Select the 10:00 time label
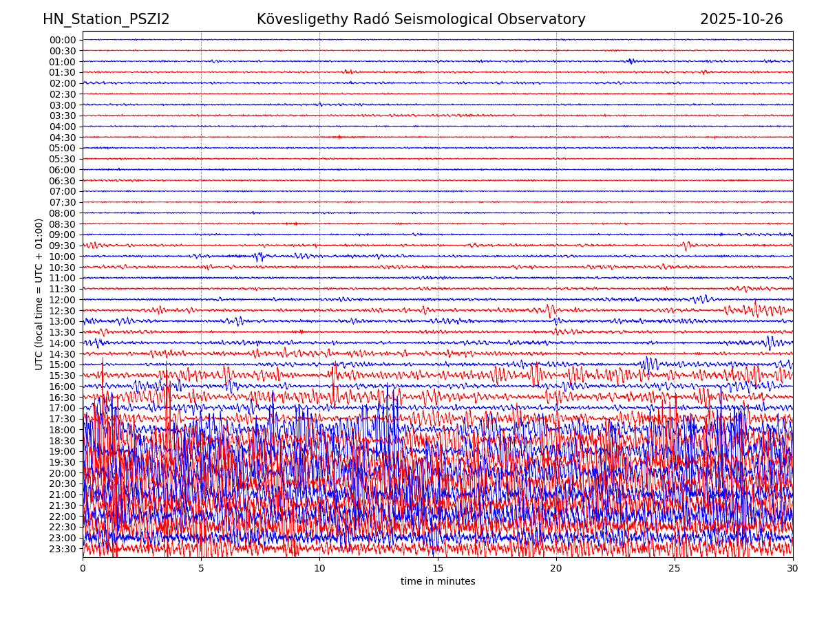Screen dimensions: 826x619 tap(62, 257)
